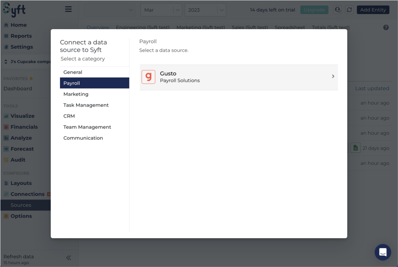Click the 21 days ago timestamp
Screen dimensions: 398x267
coord(376,148)
